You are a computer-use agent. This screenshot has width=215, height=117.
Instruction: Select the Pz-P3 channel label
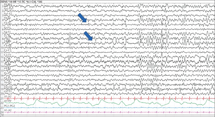[8, 73]
